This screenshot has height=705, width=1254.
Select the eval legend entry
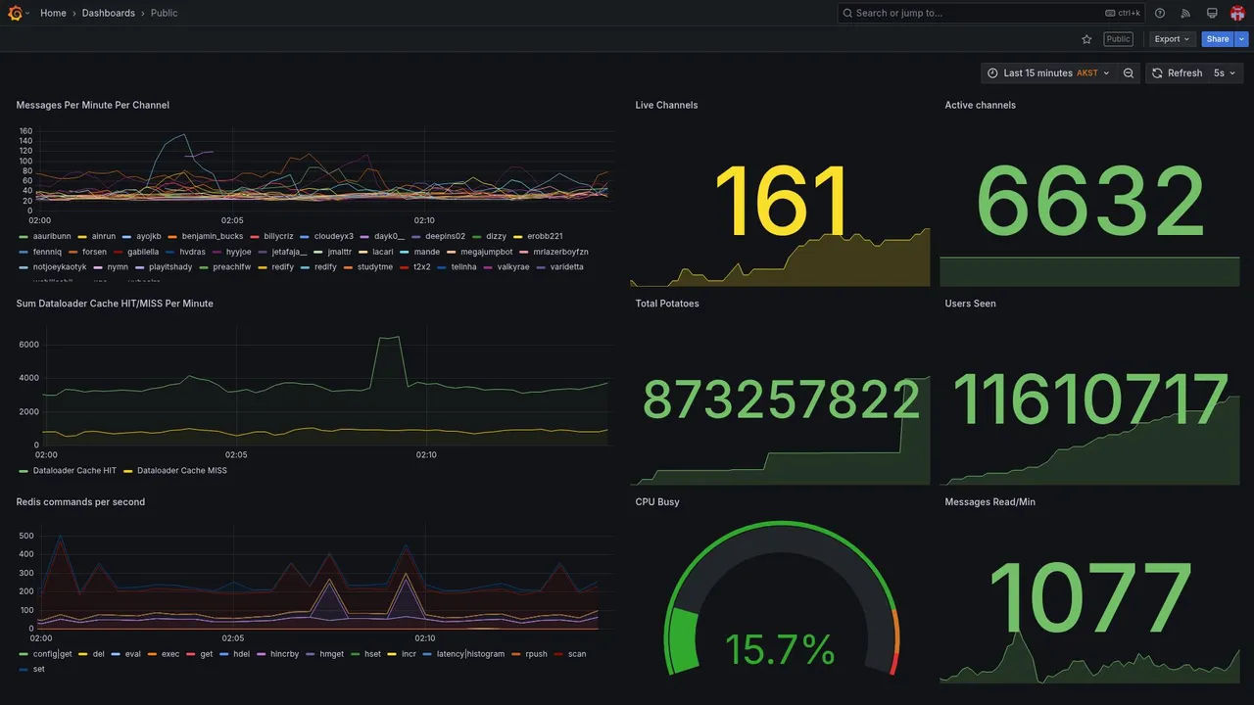[133, 654]
